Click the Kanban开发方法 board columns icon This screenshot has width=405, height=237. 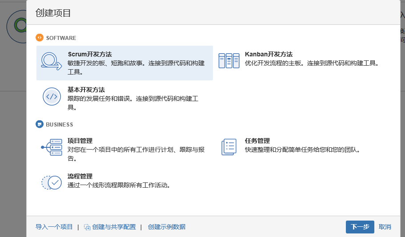[x=229, y=61]
